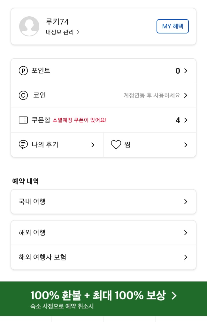Screen dimensions: 207x322
Task: Click the 계정연동 후 사용하세요 text
Action: point(152,95)
